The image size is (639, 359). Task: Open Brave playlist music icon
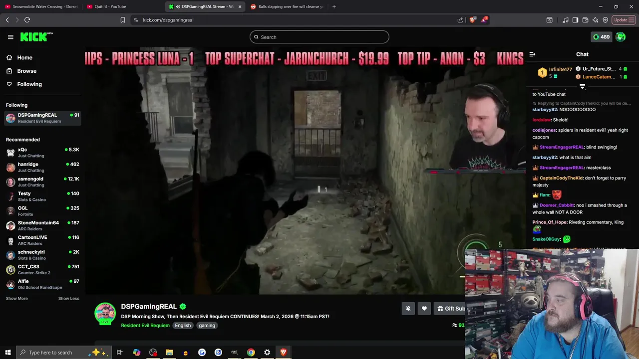pyautogui.click(x=565, y=20)
